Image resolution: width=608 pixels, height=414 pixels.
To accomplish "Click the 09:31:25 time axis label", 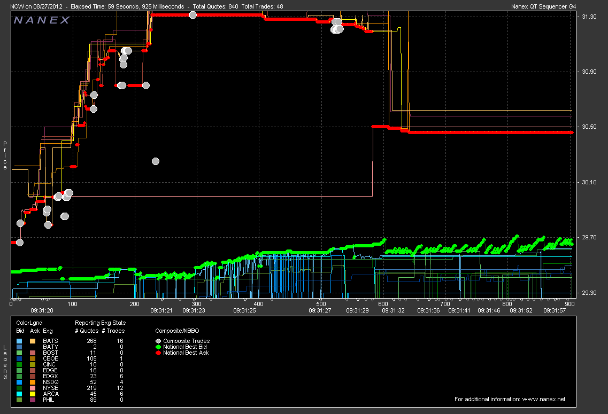I will click(245, 310).
